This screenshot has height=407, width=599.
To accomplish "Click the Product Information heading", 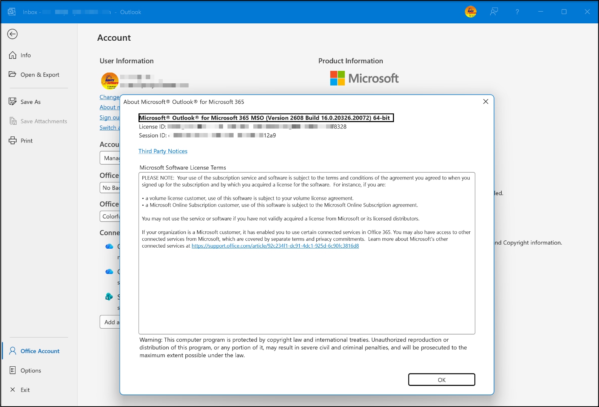I will click(351, 61).
